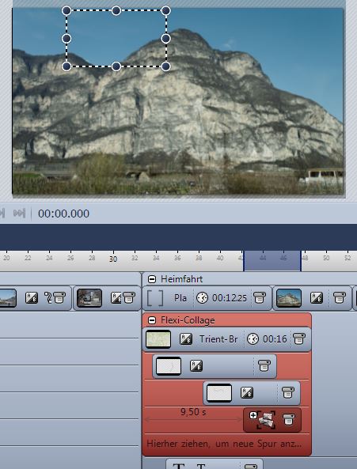Select the map thumbnail of Trient-Br
357x469 pixels.
point(158,339)
